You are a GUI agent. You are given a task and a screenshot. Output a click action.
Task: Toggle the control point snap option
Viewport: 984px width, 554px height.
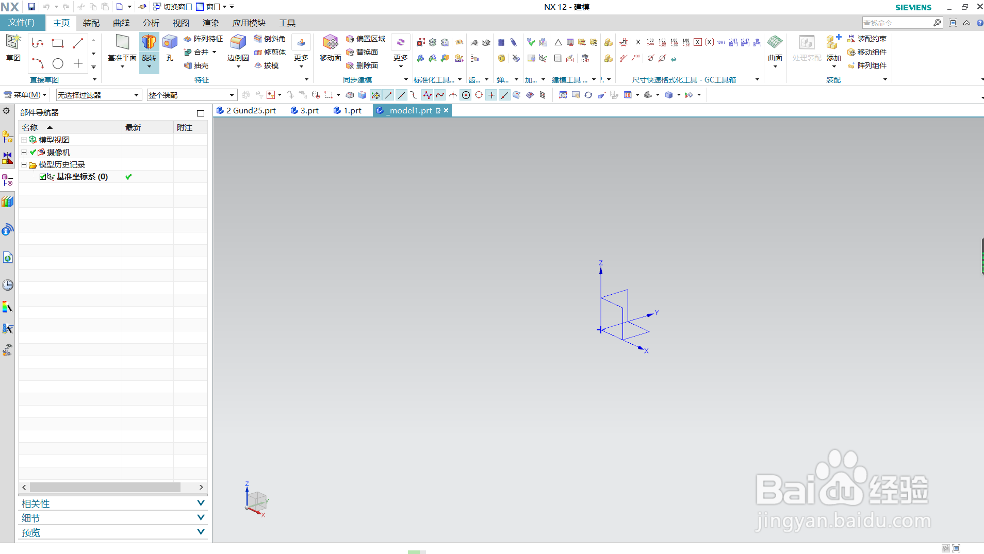pos(415,95)
